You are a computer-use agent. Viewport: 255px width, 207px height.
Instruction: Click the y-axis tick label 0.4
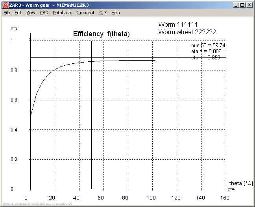click(x=14, y=130)
